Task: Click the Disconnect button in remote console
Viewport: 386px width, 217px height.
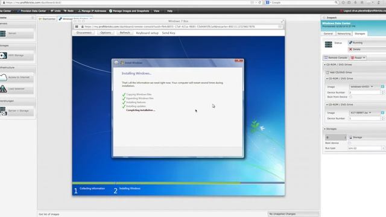Action: pyautogui.click(x=84, y=33)
